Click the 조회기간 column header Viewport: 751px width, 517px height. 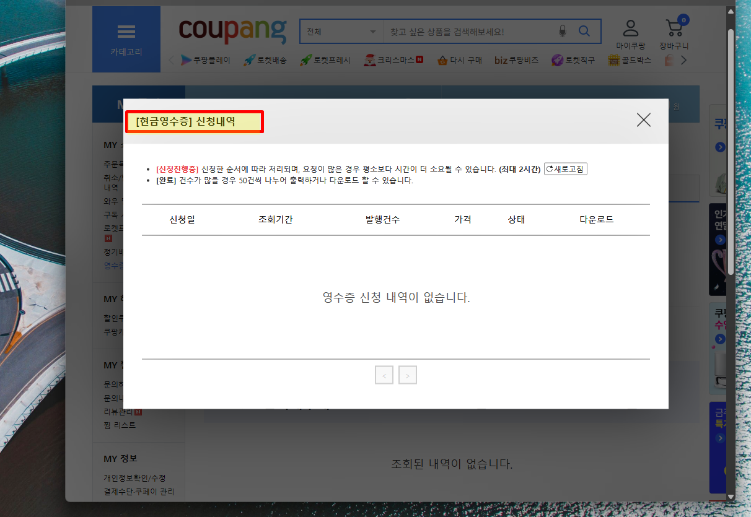point(276,220)
